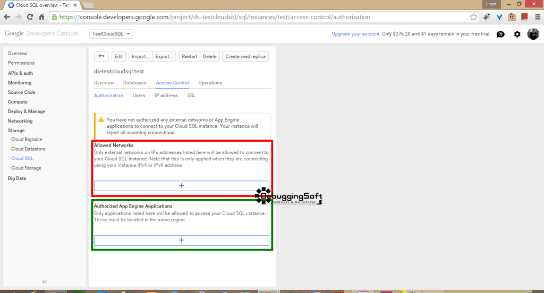
Task: Click the Upgrade your account link
Action: point(355,34)
